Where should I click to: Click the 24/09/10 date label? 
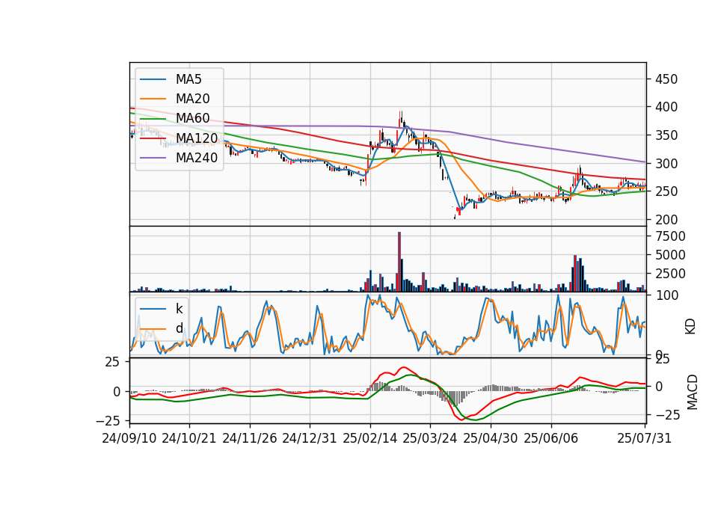129,438
